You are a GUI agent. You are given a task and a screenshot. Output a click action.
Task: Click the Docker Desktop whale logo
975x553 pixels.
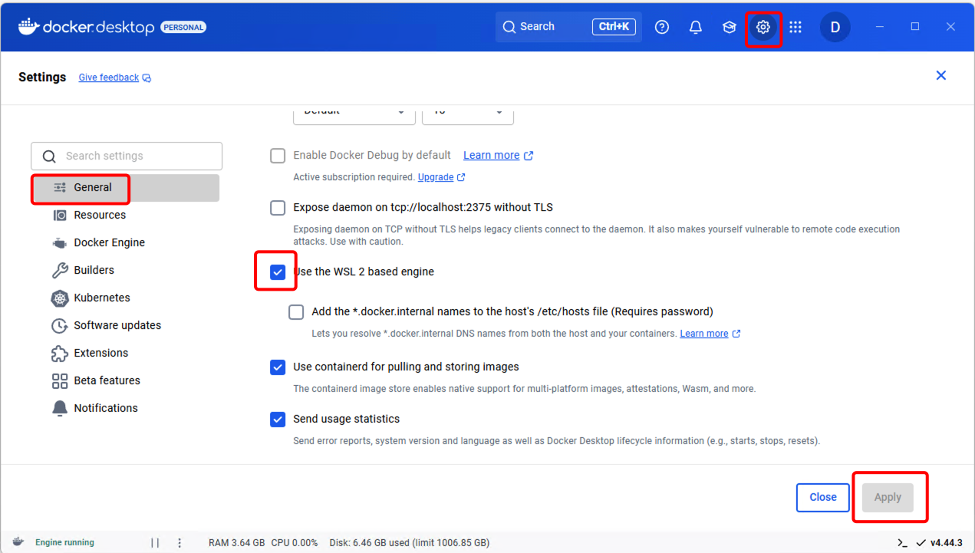pyautogui.click(x=28, y=27)
